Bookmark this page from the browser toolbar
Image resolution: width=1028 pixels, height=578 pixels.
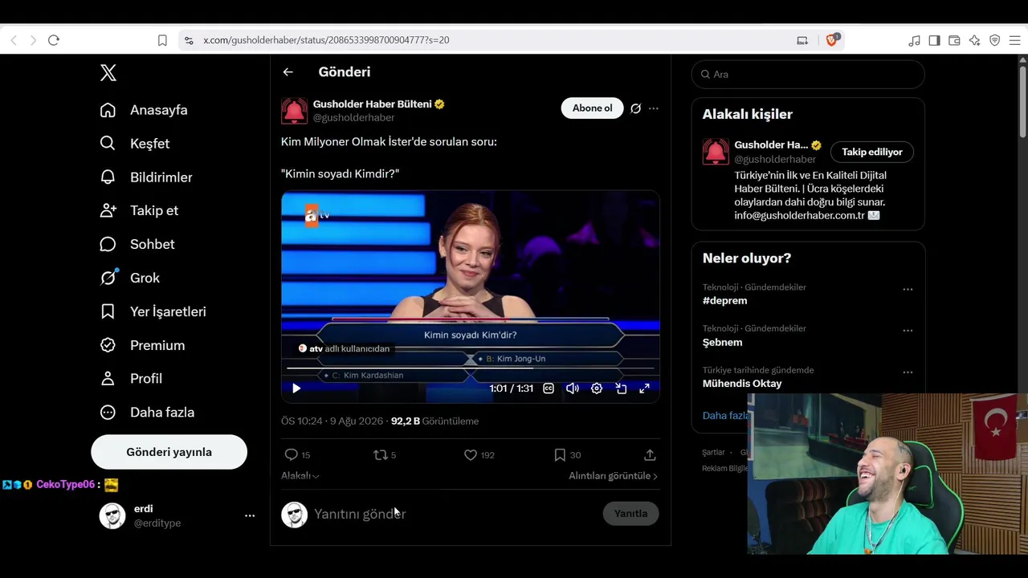point(162,40)
